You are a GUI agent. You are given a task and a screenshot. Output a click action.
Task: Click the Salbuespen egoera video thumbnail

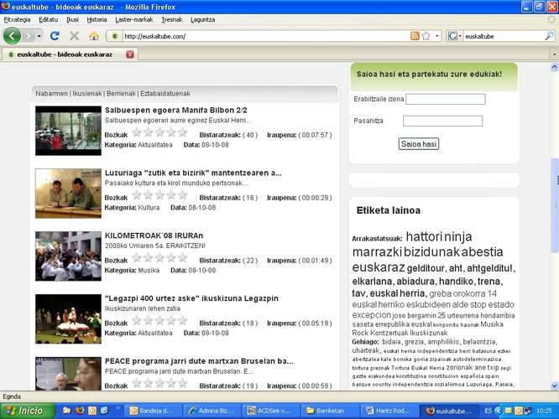pyautogui.click(x=68, y=131)
